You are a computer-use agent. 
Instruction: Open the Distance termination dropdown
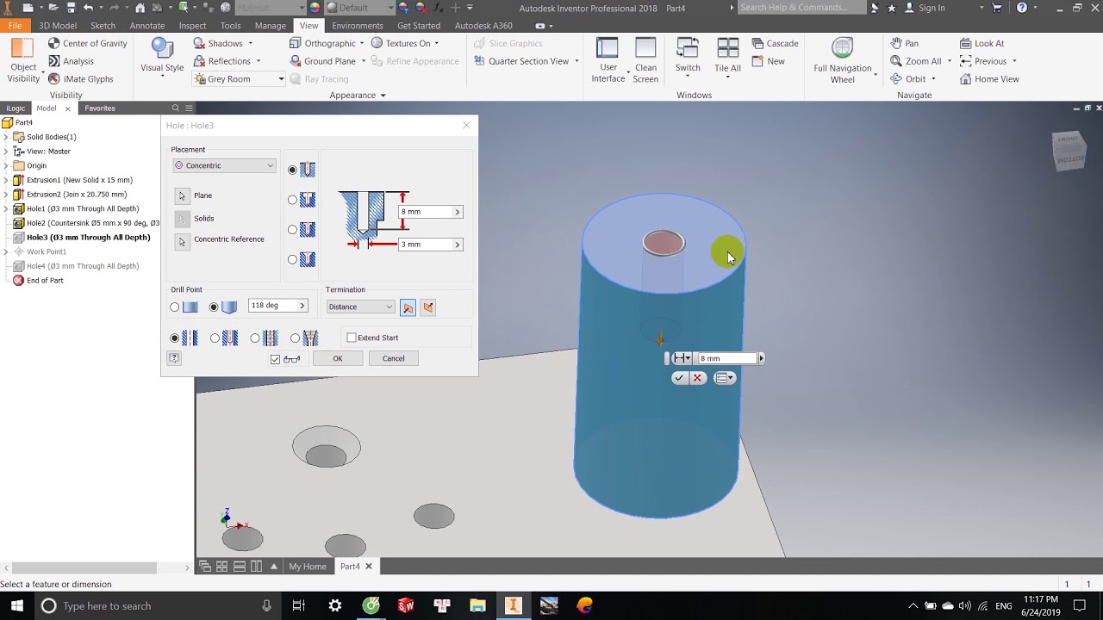point(360,307)
